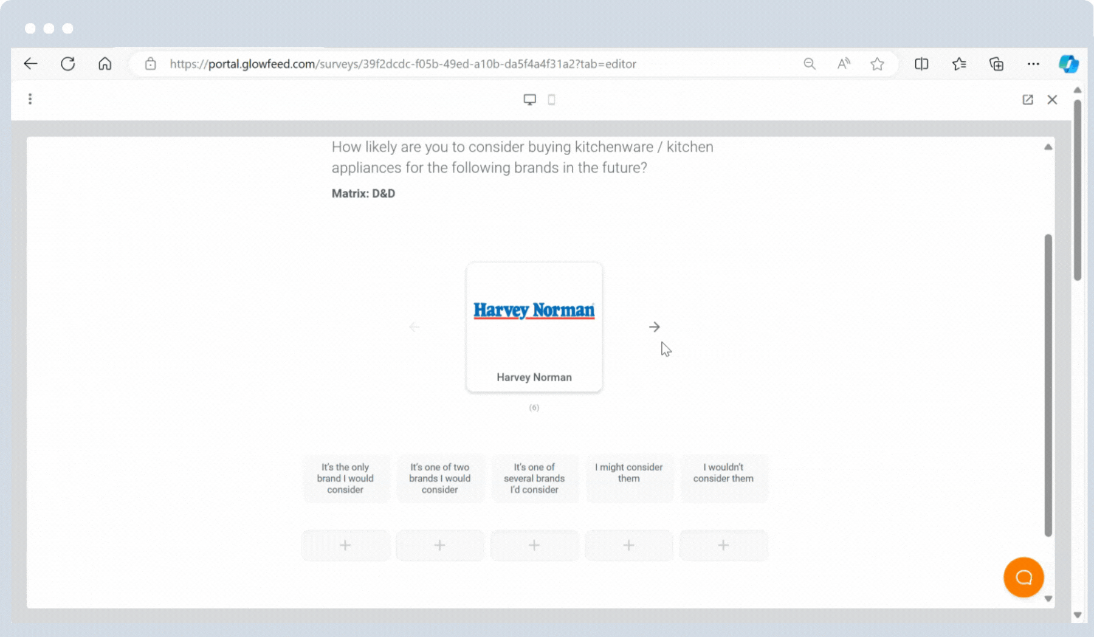Click the survey scrollbar down arrow

tap(1048, 599)
